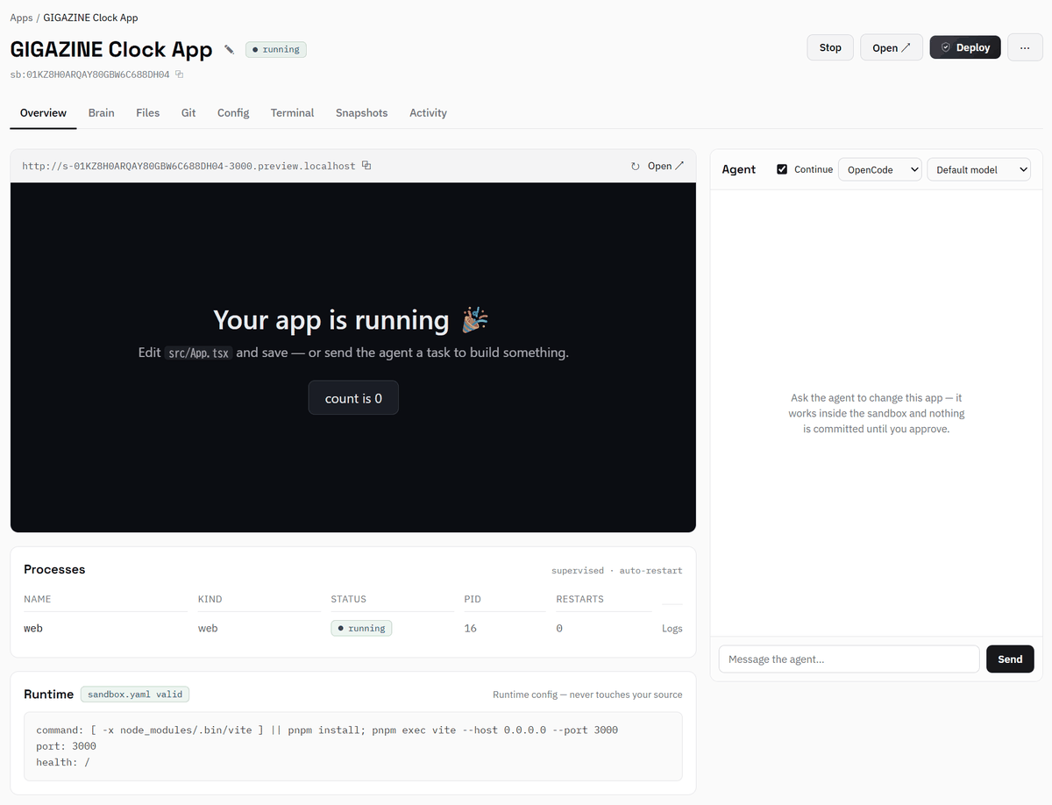Click the restarts value 0

click(559, 629)
